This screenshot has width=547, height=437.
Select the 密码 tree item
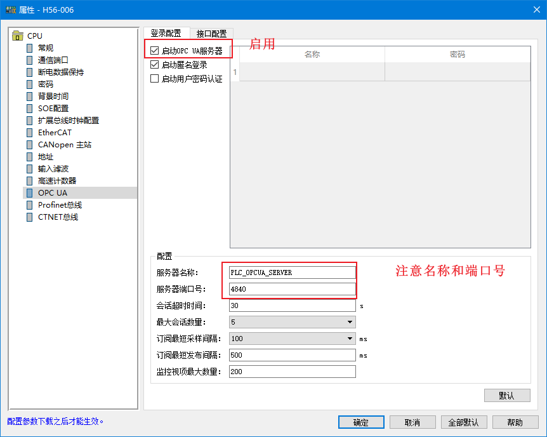tap(46, 84)
